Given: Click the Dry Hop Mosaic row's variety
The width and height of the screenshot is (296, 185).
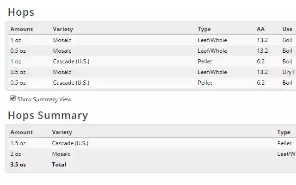Looking at the screenshot, I should pos(62,72).
